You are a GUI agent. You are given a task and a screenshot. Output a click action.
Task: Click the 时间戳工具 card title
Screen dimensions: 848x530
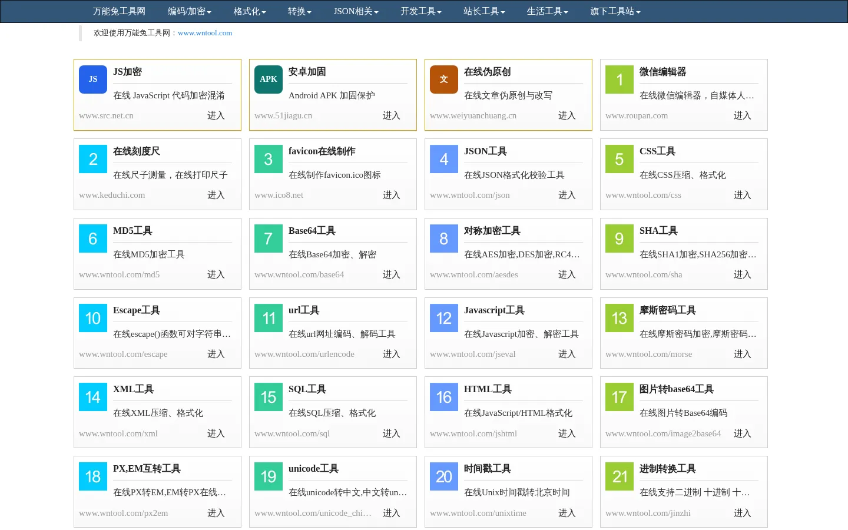coord(488,469)
